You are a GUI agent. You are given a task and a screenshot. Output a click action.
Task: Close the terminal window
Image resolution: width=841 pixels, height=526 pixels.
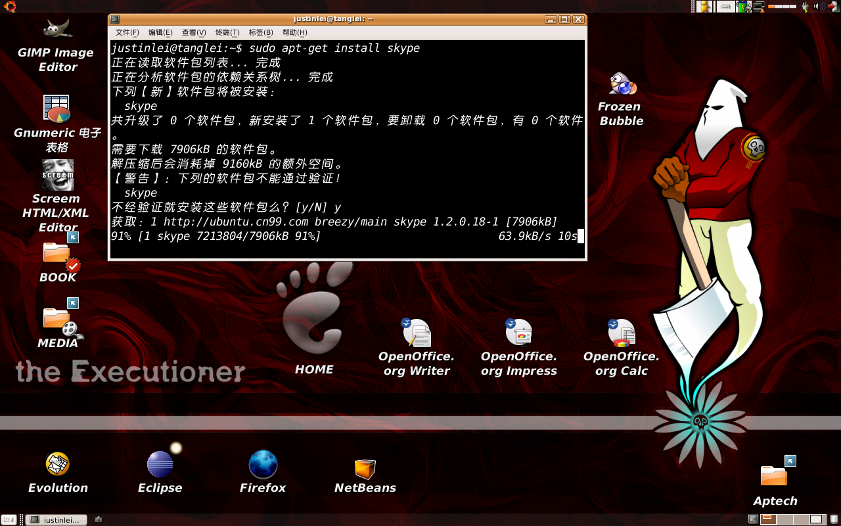tap(578, 19)
